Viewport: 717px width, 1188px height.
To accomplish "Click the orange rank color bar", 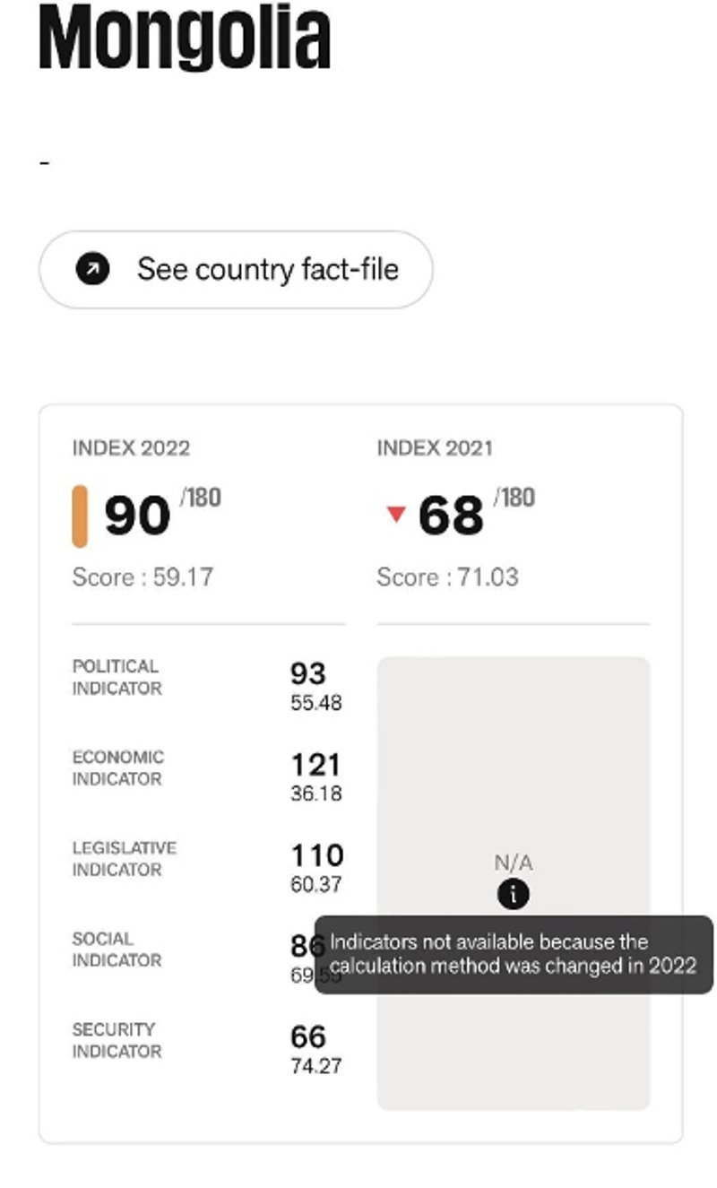I will click(80, 516).
